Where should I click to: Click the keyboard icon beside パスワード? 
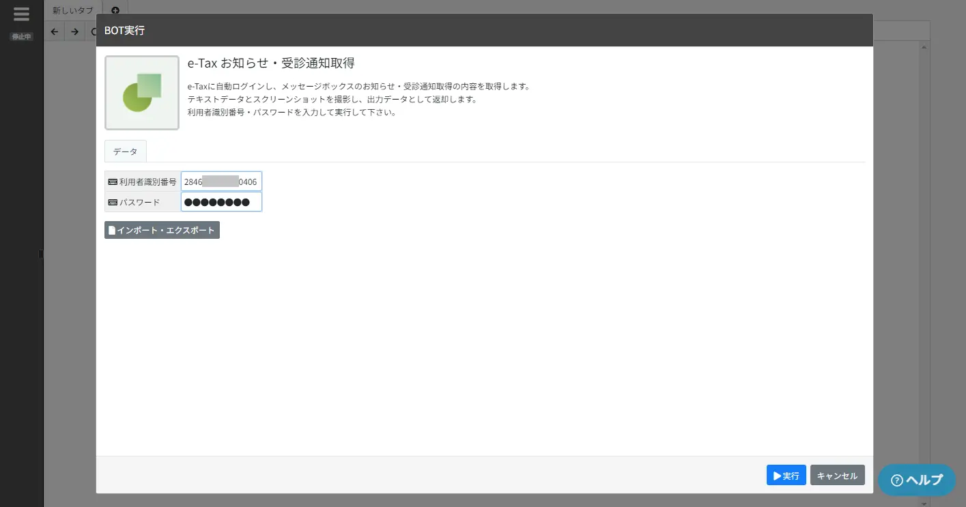click(113, 203)
